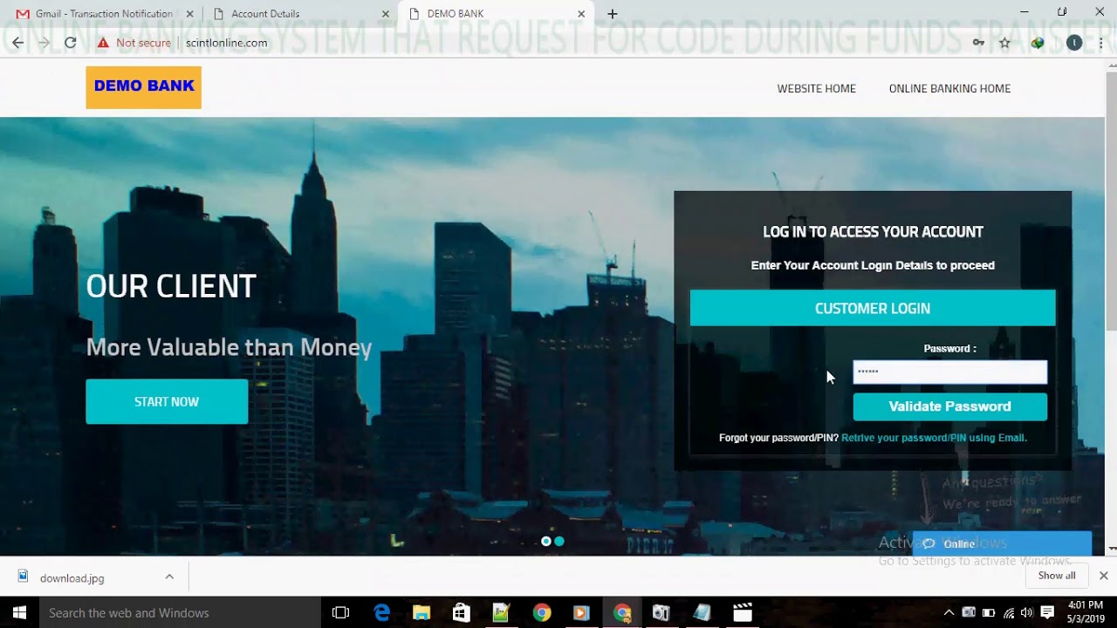1117x628 pixels.
Task: Close the DEMO BANK tab
Action: (581, 14)
